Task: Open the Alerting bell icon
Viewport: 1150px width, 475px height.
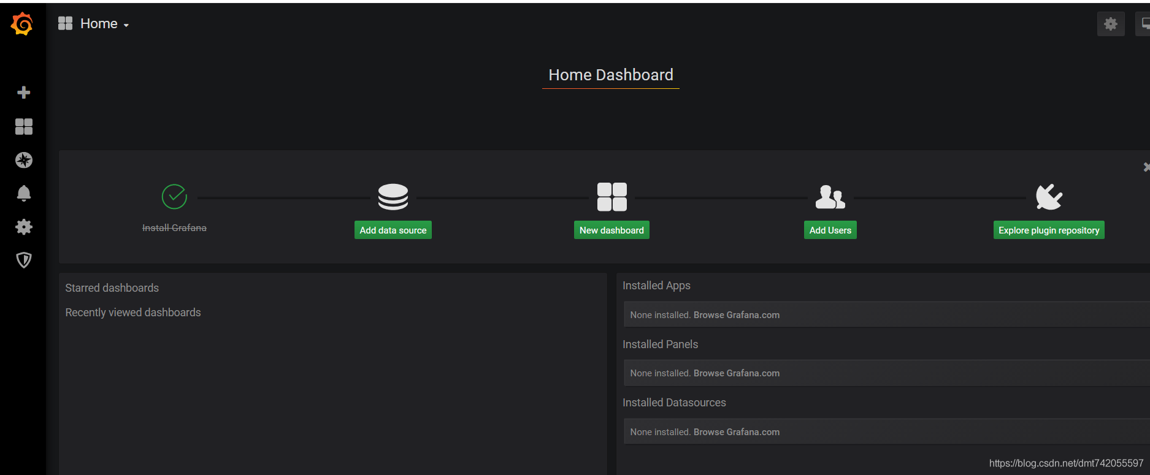Action: pos(24,194)
